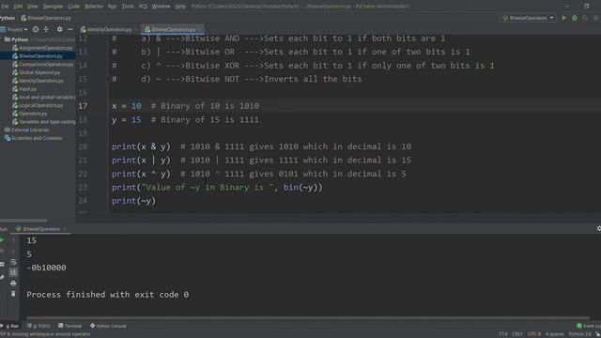The width and height of the screenshot is (601, 338).
Task: Hide the Project panel with minus icon
Action: click(x=70, y=29)
